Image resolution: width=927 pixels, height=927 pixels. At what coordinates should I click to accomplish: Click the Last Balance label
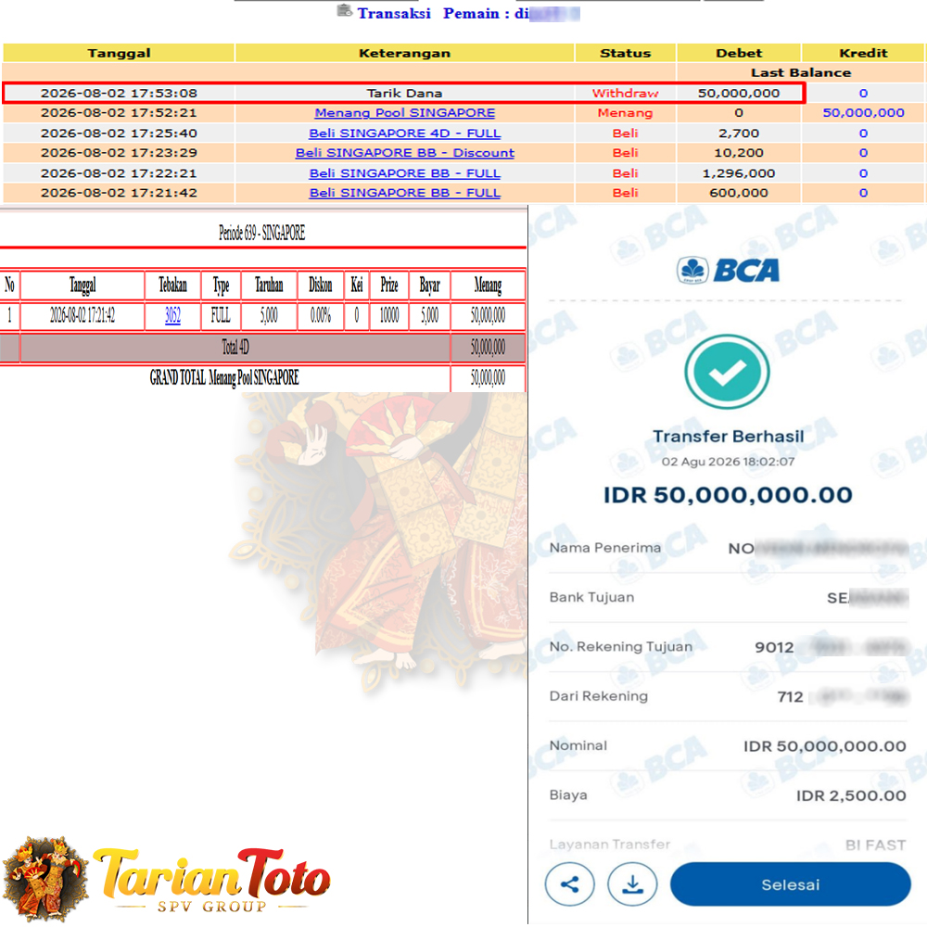(x=801, y=72)
